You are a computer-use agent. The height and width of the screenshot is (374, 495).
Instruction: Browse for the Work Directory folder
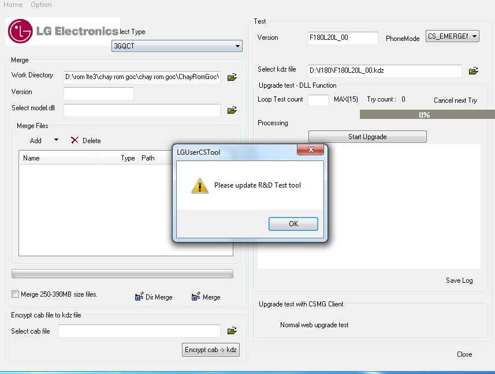pyautogui.click(x=232, y=77)
